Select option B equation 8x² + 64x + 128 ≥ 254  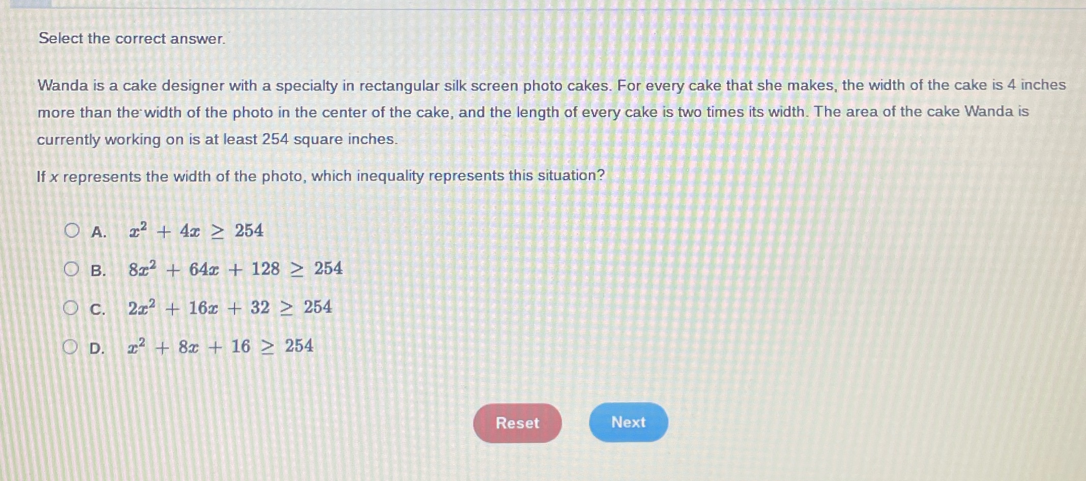[x=234, y=268]
